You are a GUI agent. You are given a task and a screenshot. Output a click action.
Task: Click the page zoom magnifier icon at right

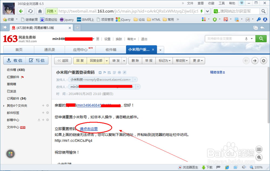click(259, 157)
